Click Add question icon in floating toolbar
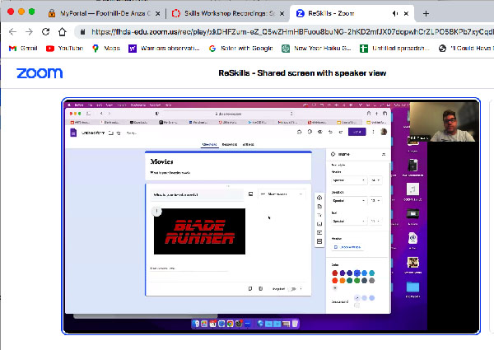 319,198
